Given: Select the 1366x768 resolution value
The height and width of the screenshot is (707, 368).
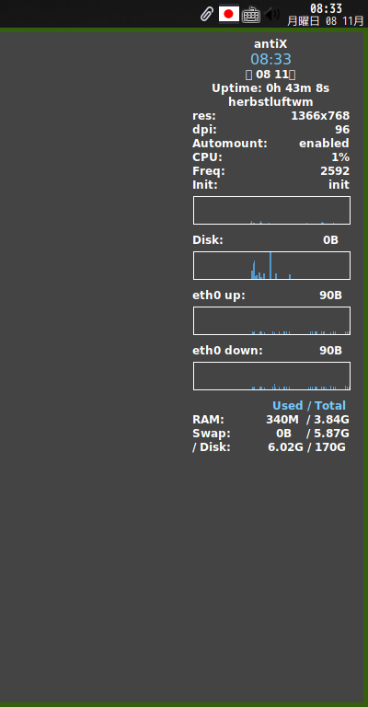Looking at the screenshot, I should point(320,116).
